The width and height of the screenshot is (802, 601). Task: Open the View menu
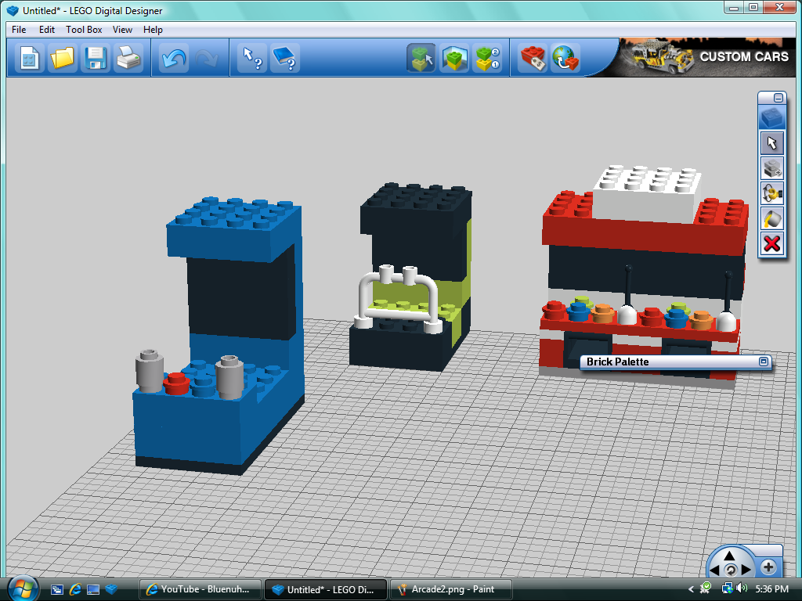[x=123, y=30]
